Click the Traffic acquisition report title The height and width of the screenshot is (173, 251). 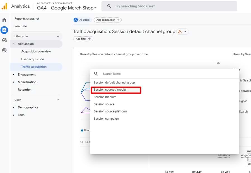124,32
